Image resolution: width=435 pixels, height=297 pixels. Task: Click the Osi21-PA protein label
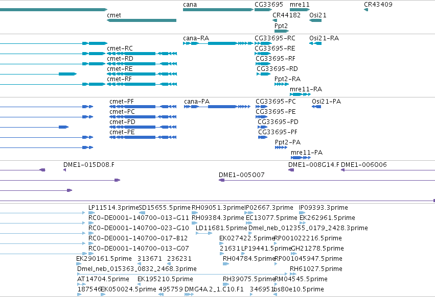point(326,102)
